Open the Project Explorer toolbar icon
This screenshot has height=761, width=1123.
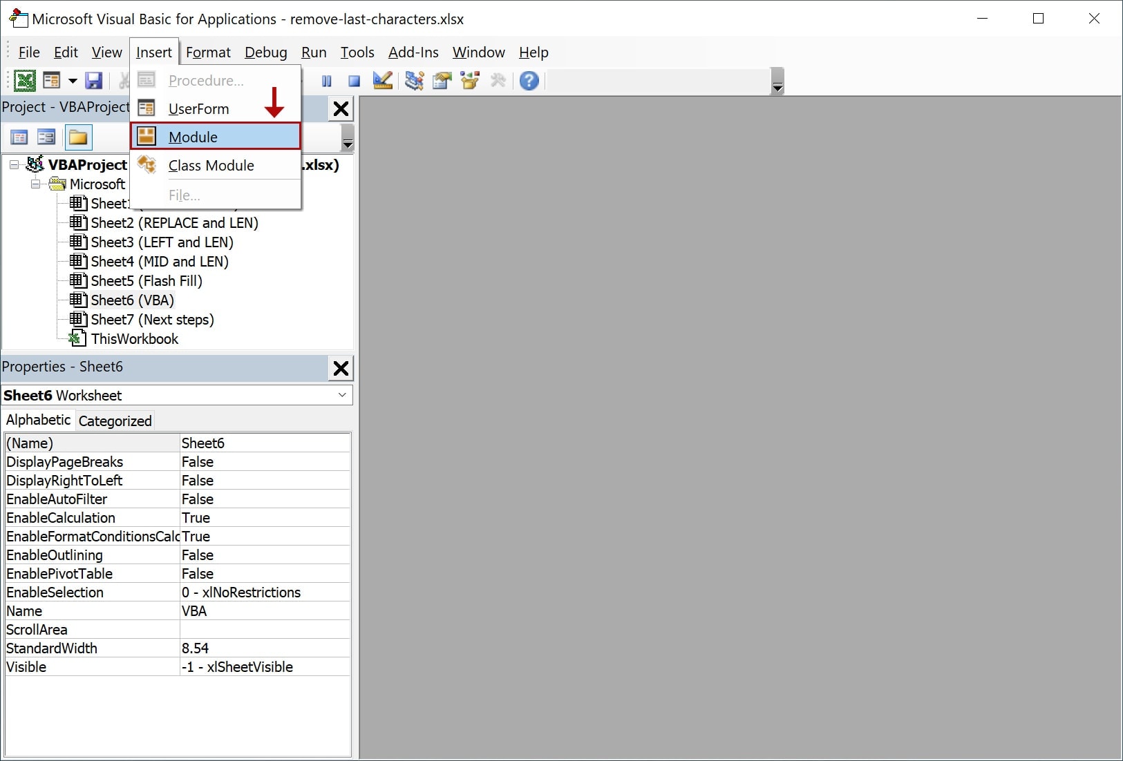click(x=413, y=81)
